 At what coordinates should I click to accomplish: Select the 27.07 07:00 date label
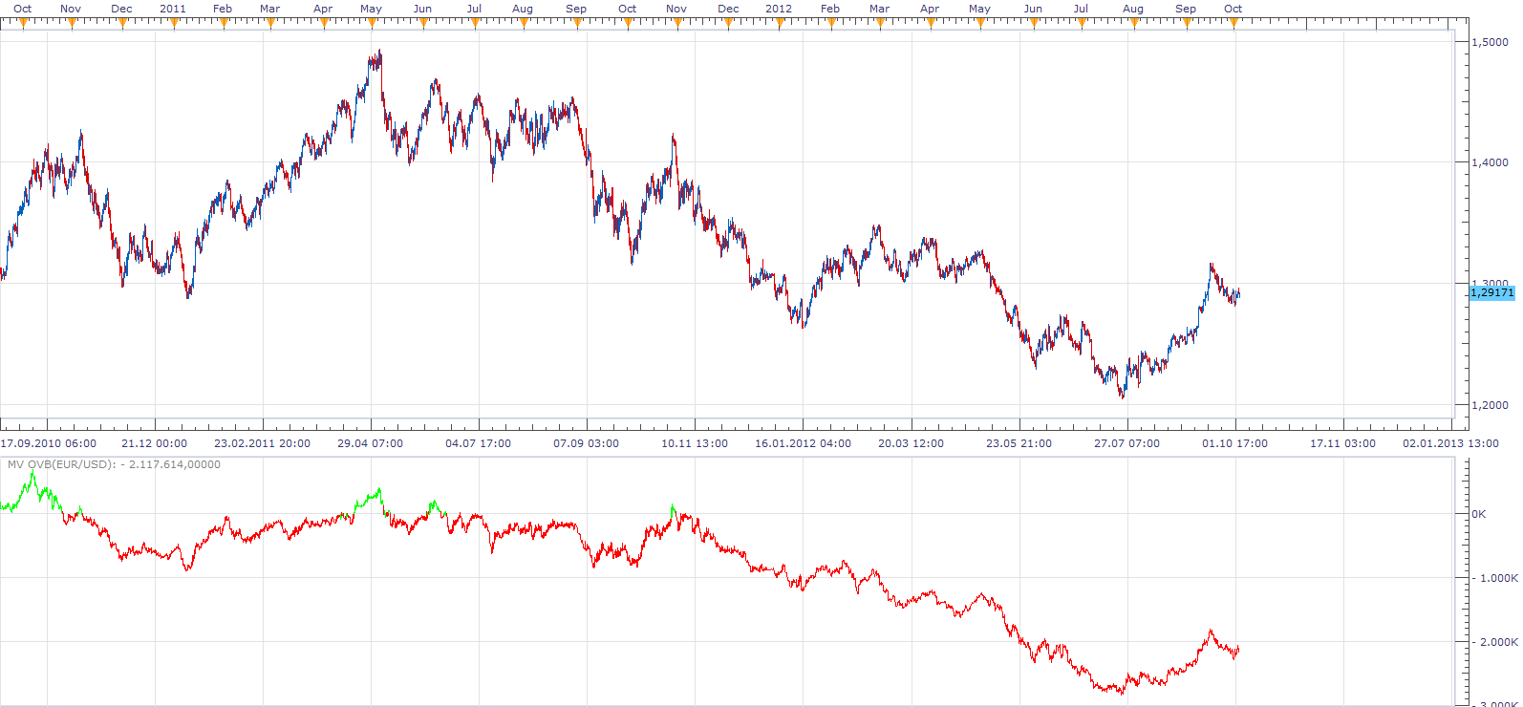point(1126,443)
